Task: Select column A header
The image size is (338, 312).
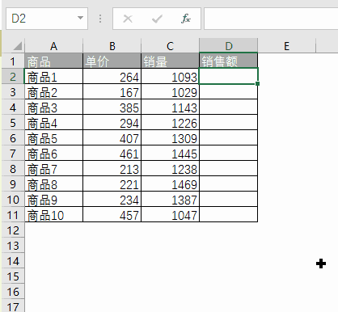Action: click(x=53, y=46)
